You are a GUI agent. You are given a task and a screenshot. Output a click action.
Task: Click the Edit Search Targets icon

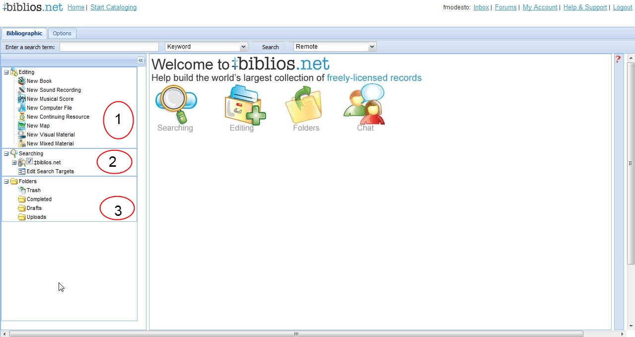(x=21, y=171)
